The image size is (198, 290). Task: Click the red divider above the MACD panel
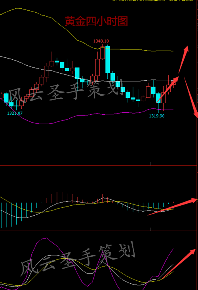[x=98, y=165]
